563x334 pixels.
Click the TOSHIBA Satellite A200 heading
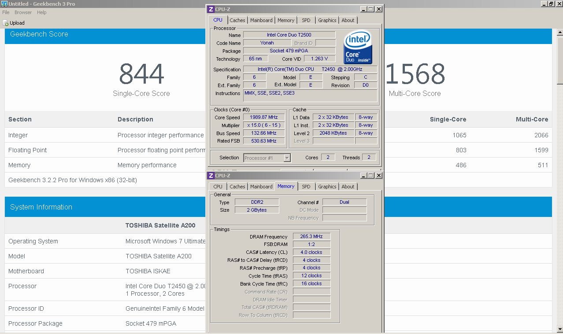point(160,225)
